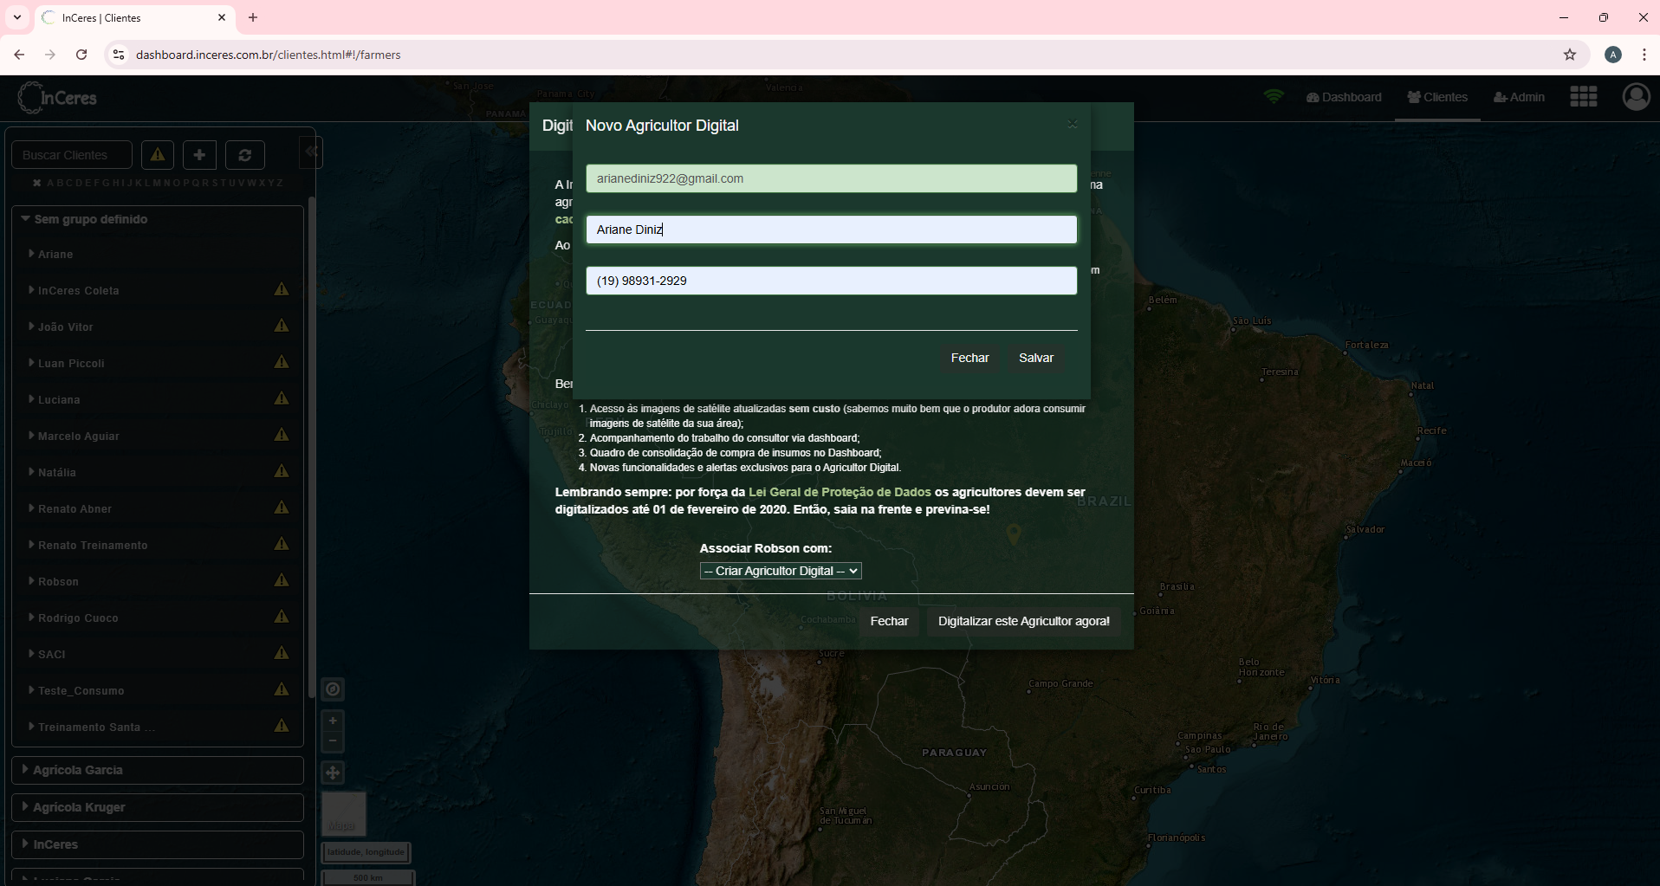
Task: Open the apps grid icon
Action: pyautogui.click(x=1584, y=97)
